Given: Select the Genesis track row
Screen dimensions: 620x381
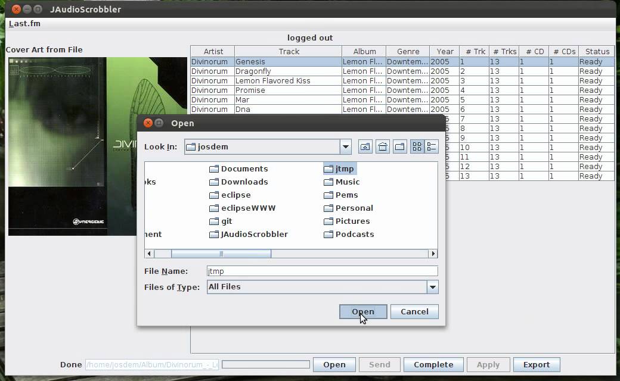Looking at the screenshot, I should click(402, 61).
